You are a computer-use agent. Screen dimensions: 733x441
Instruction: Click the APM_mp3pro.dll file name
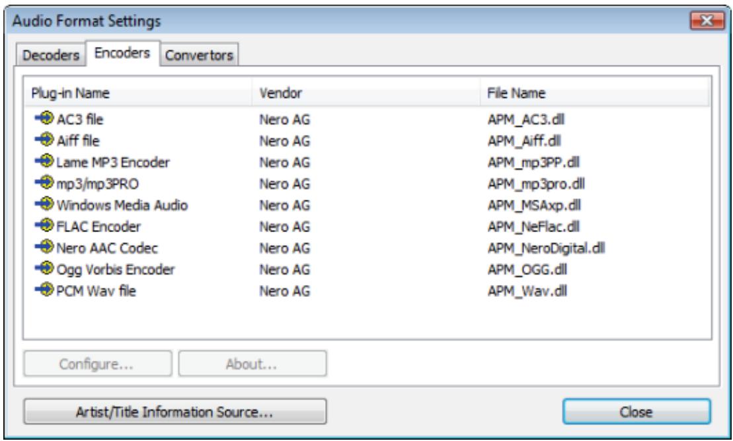pos(536,184)
